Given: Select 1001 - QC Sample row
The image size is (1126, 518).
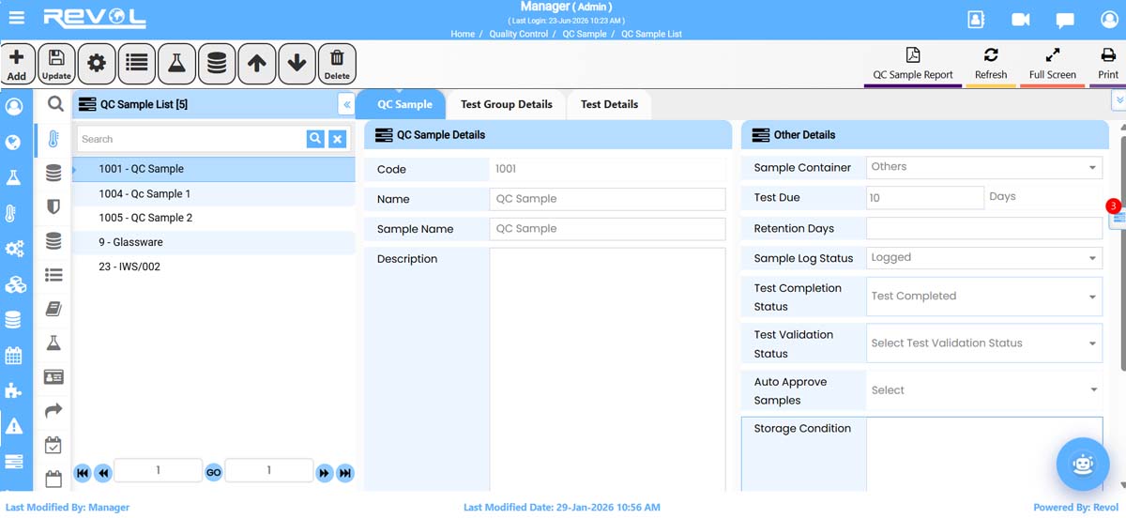Looking at the screenshot, I should coord(214,169).
